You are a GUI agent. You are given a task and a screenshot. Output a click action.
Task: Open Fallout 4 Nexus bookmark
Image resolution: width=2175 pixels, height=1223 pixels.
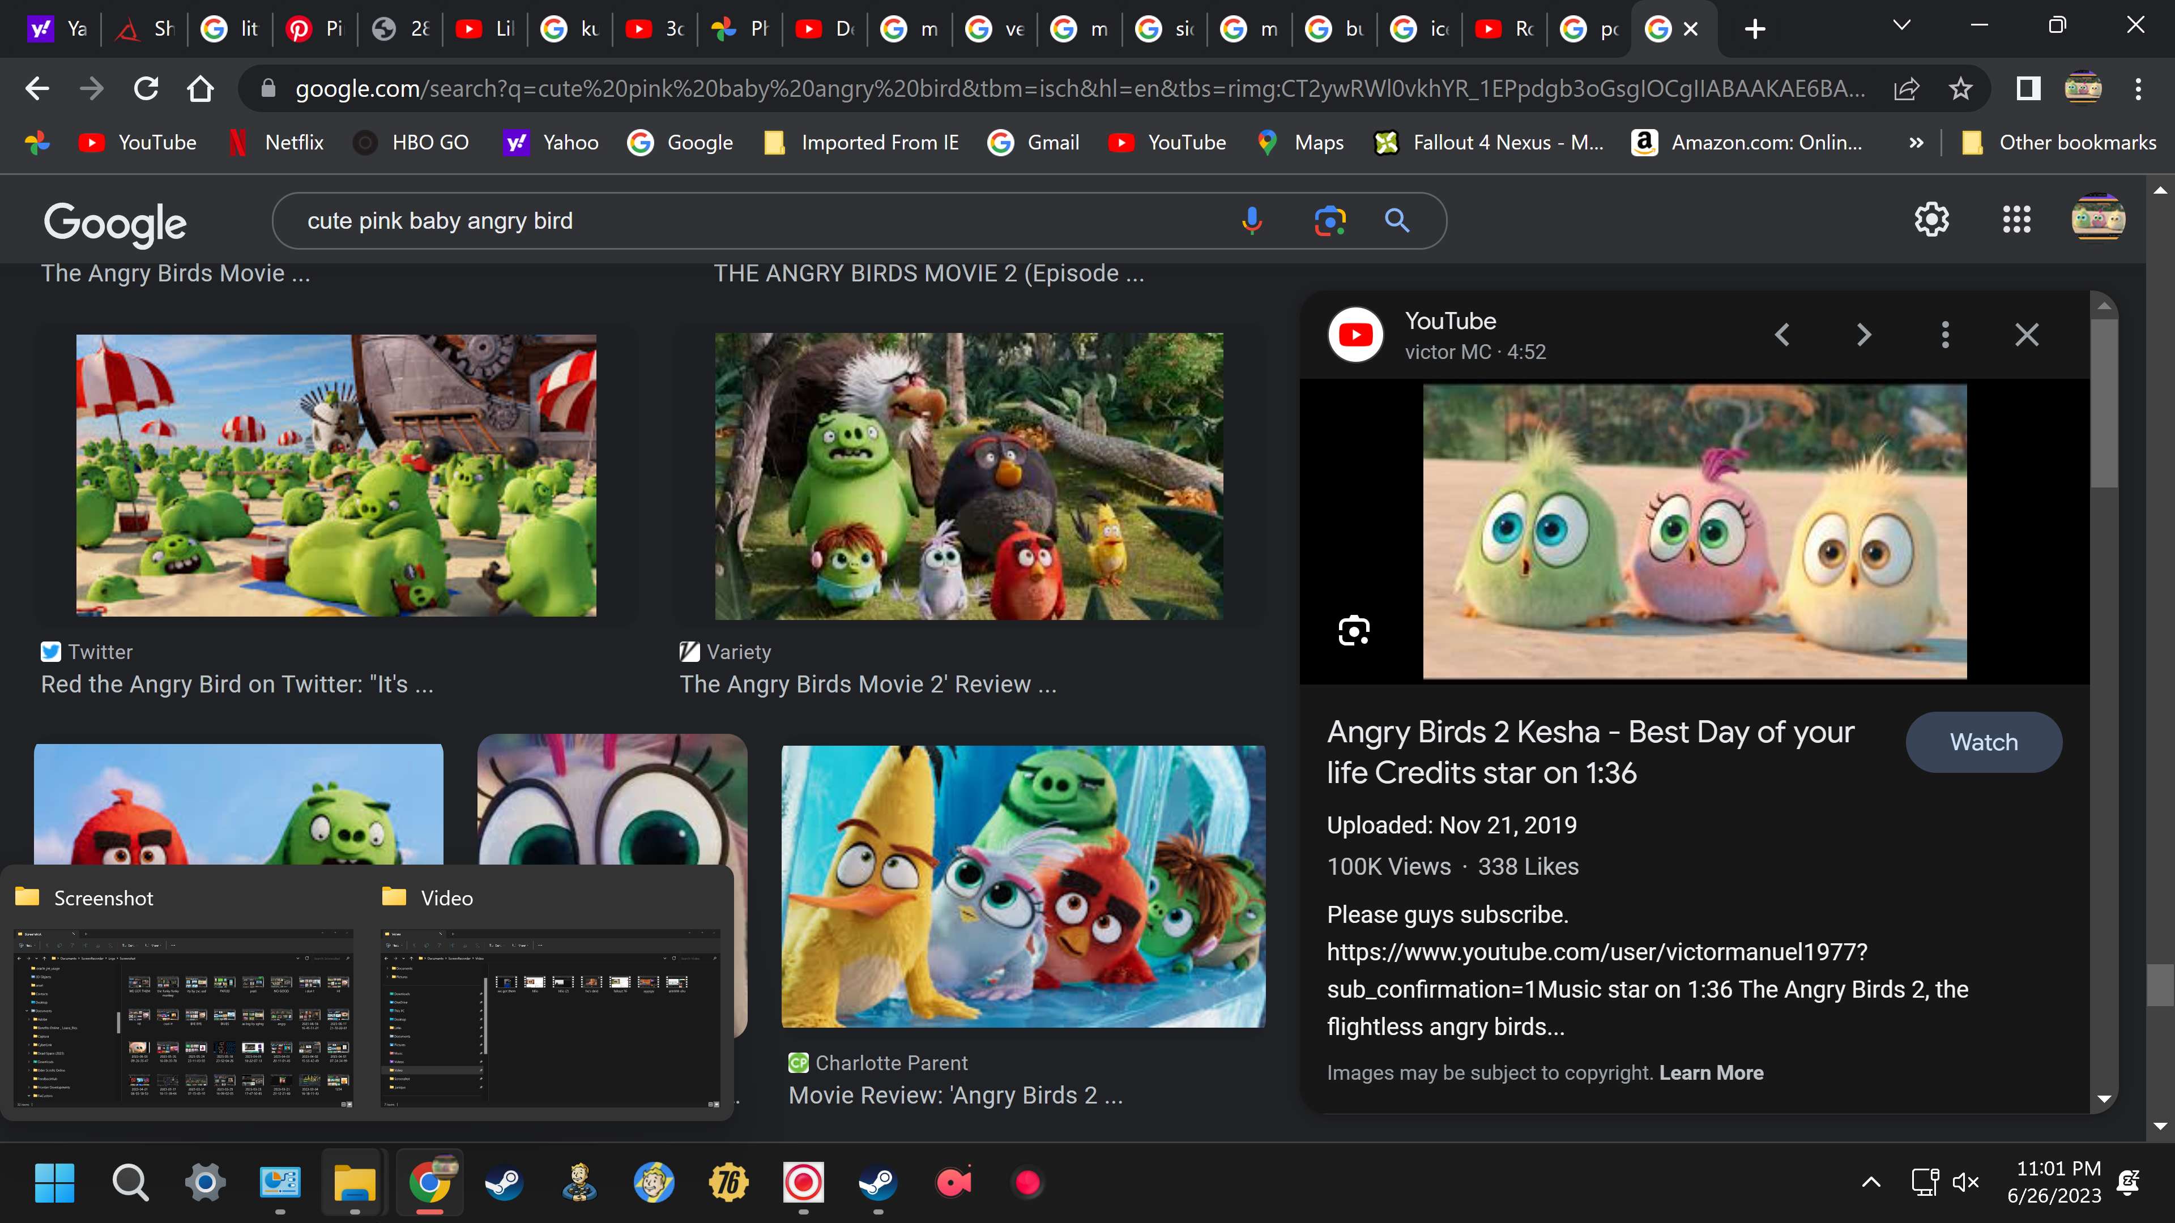(x=1489, y=143)
